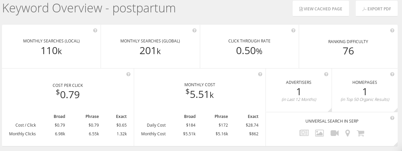Screen dimensions: 402x151
Task: Show help for Ranking Difficulty
Action: (x=392, y=30)
